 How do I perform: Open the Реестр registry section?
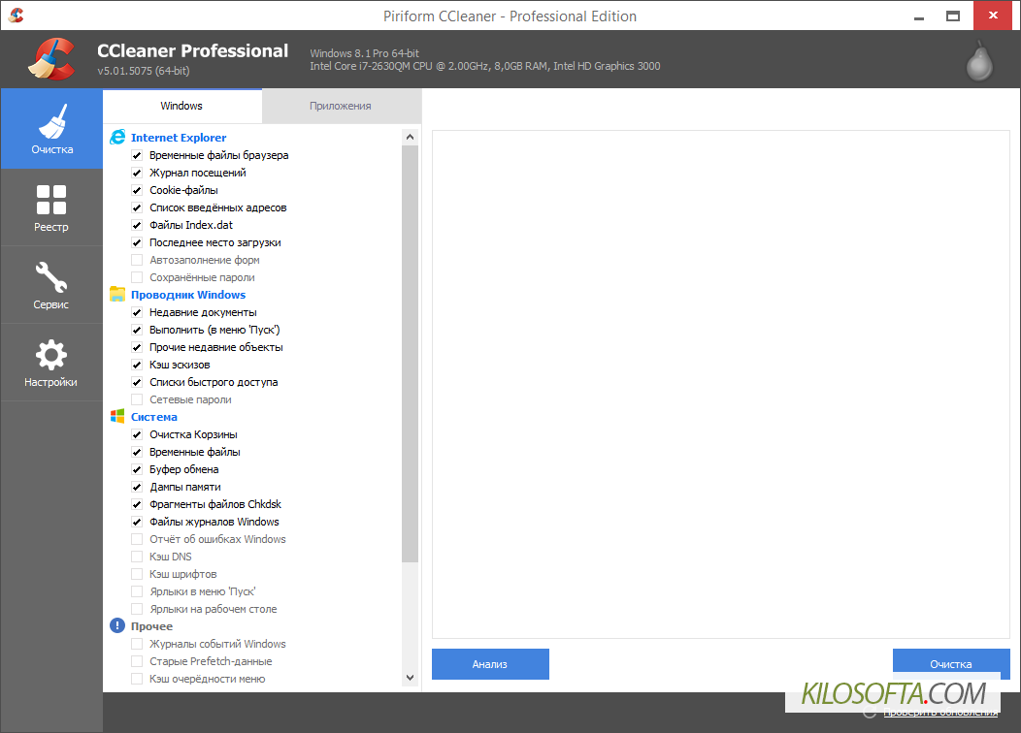point(51,207)
